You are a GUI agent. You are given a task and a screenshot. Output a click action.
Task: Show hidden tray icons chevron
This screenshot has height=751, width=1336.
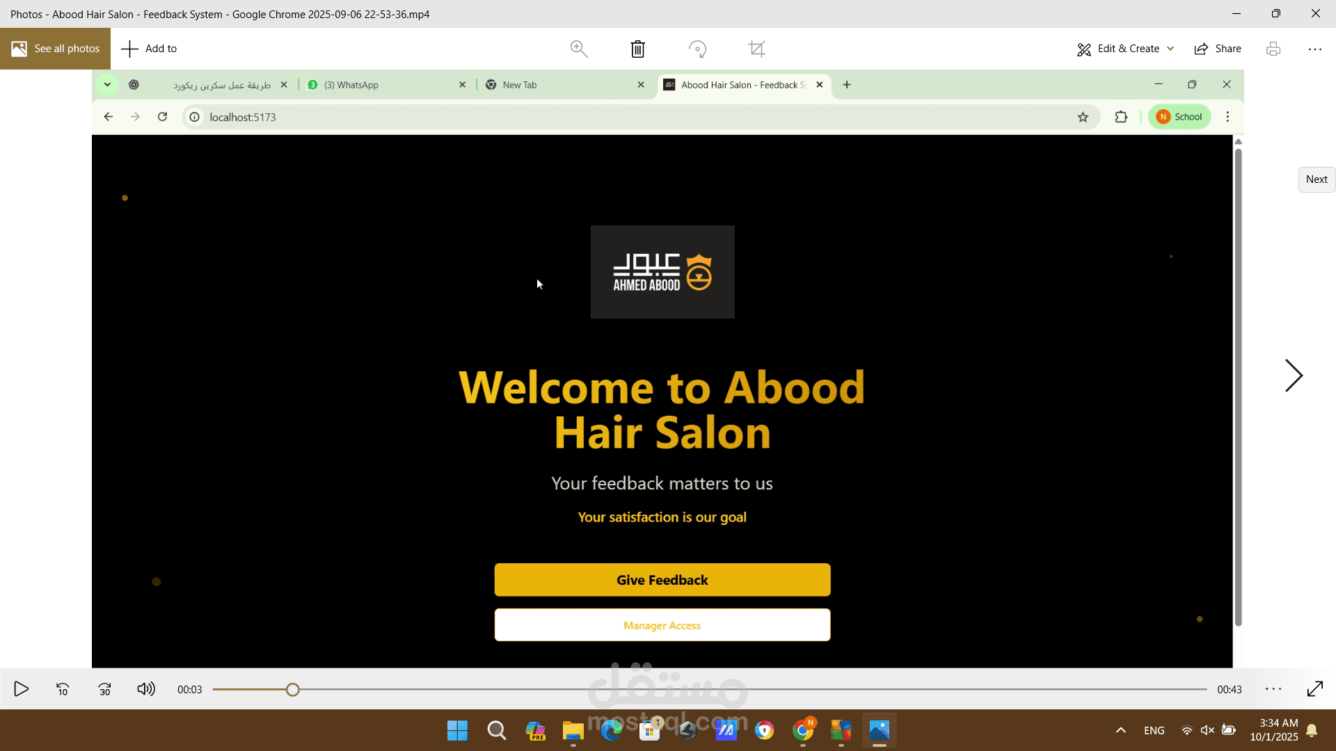[x=1120, y=730]
